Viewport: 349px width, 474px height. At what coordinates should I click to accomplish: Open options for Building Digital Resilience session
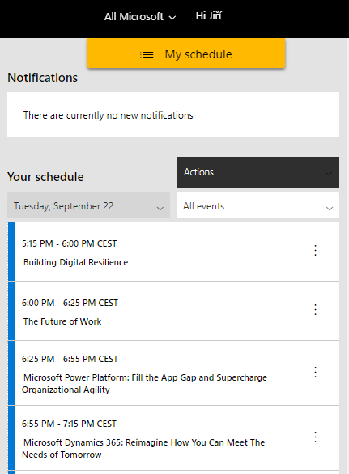coord(315,251)
